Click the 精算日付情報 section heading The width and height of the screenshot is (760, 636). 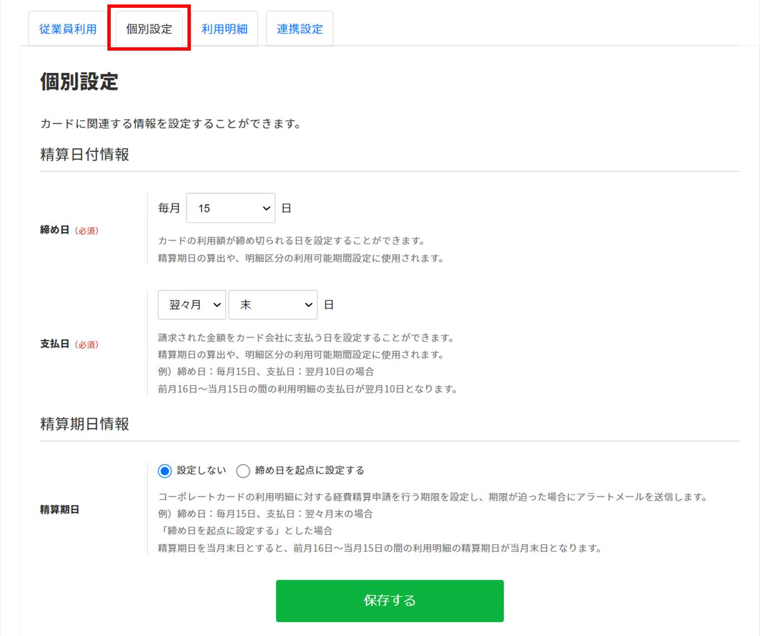(85, 155)
